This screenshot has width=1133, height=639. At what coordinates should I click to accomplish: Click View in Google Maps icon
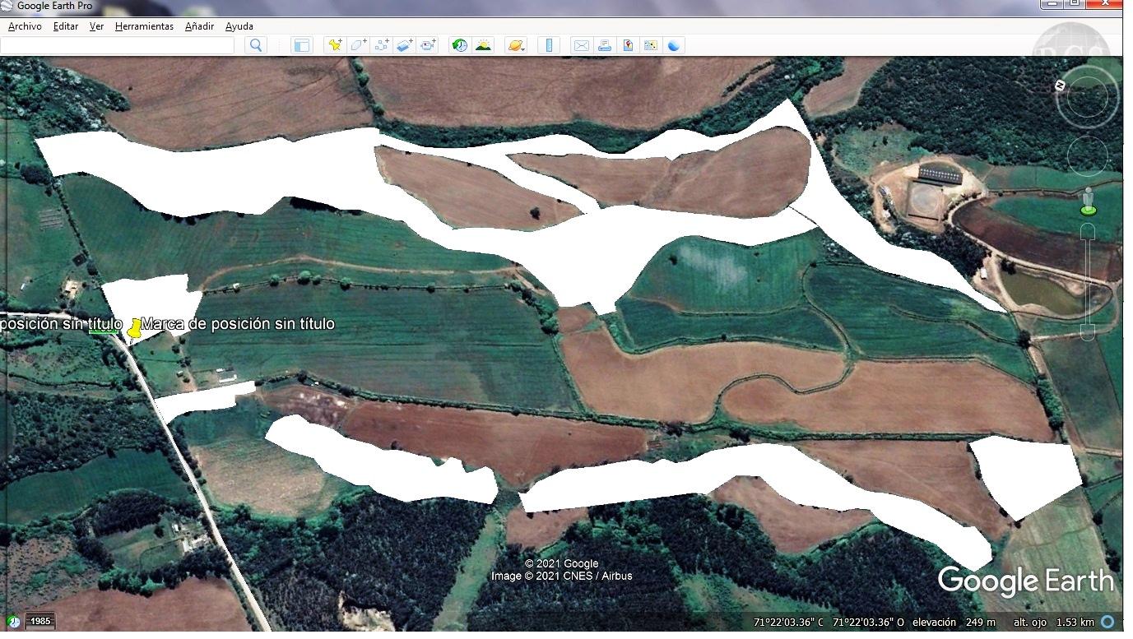[x=650, y=45]
